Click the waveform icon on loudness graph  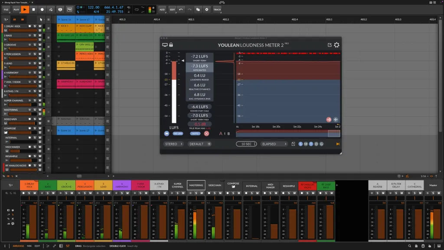[336, 120]
